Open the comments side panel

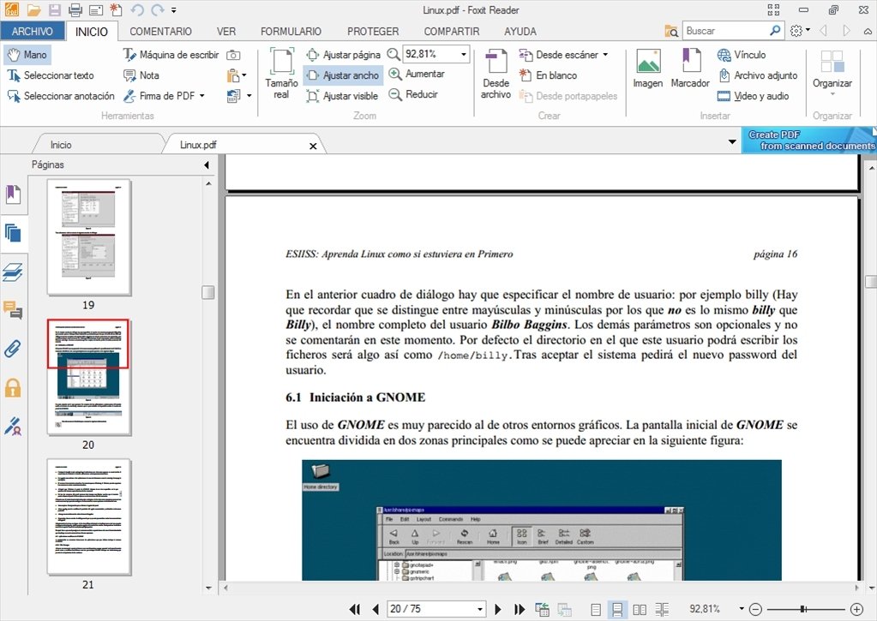[x=13, y=310]
